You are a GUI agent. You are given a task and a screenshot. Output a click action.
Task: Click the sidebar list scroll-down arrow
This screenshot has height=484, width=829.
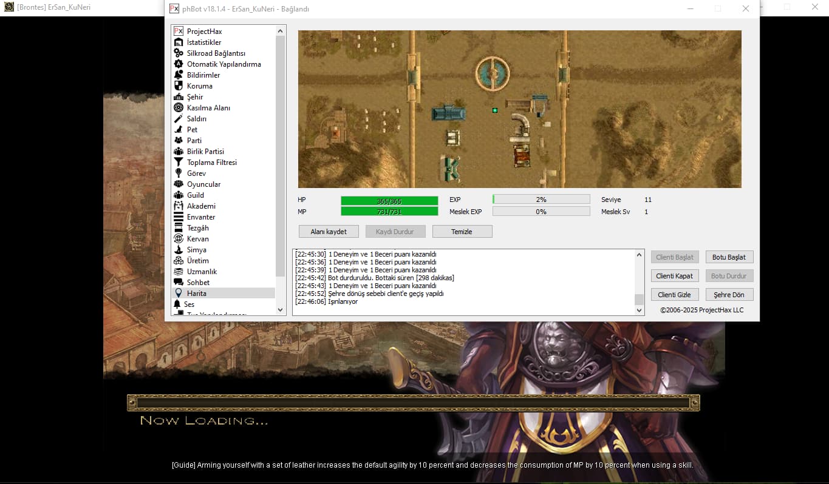coord(281,310)
